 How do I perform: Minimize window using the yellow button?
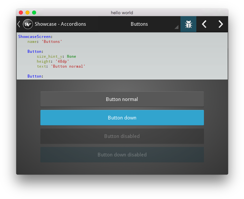click(x=27, y=13)
